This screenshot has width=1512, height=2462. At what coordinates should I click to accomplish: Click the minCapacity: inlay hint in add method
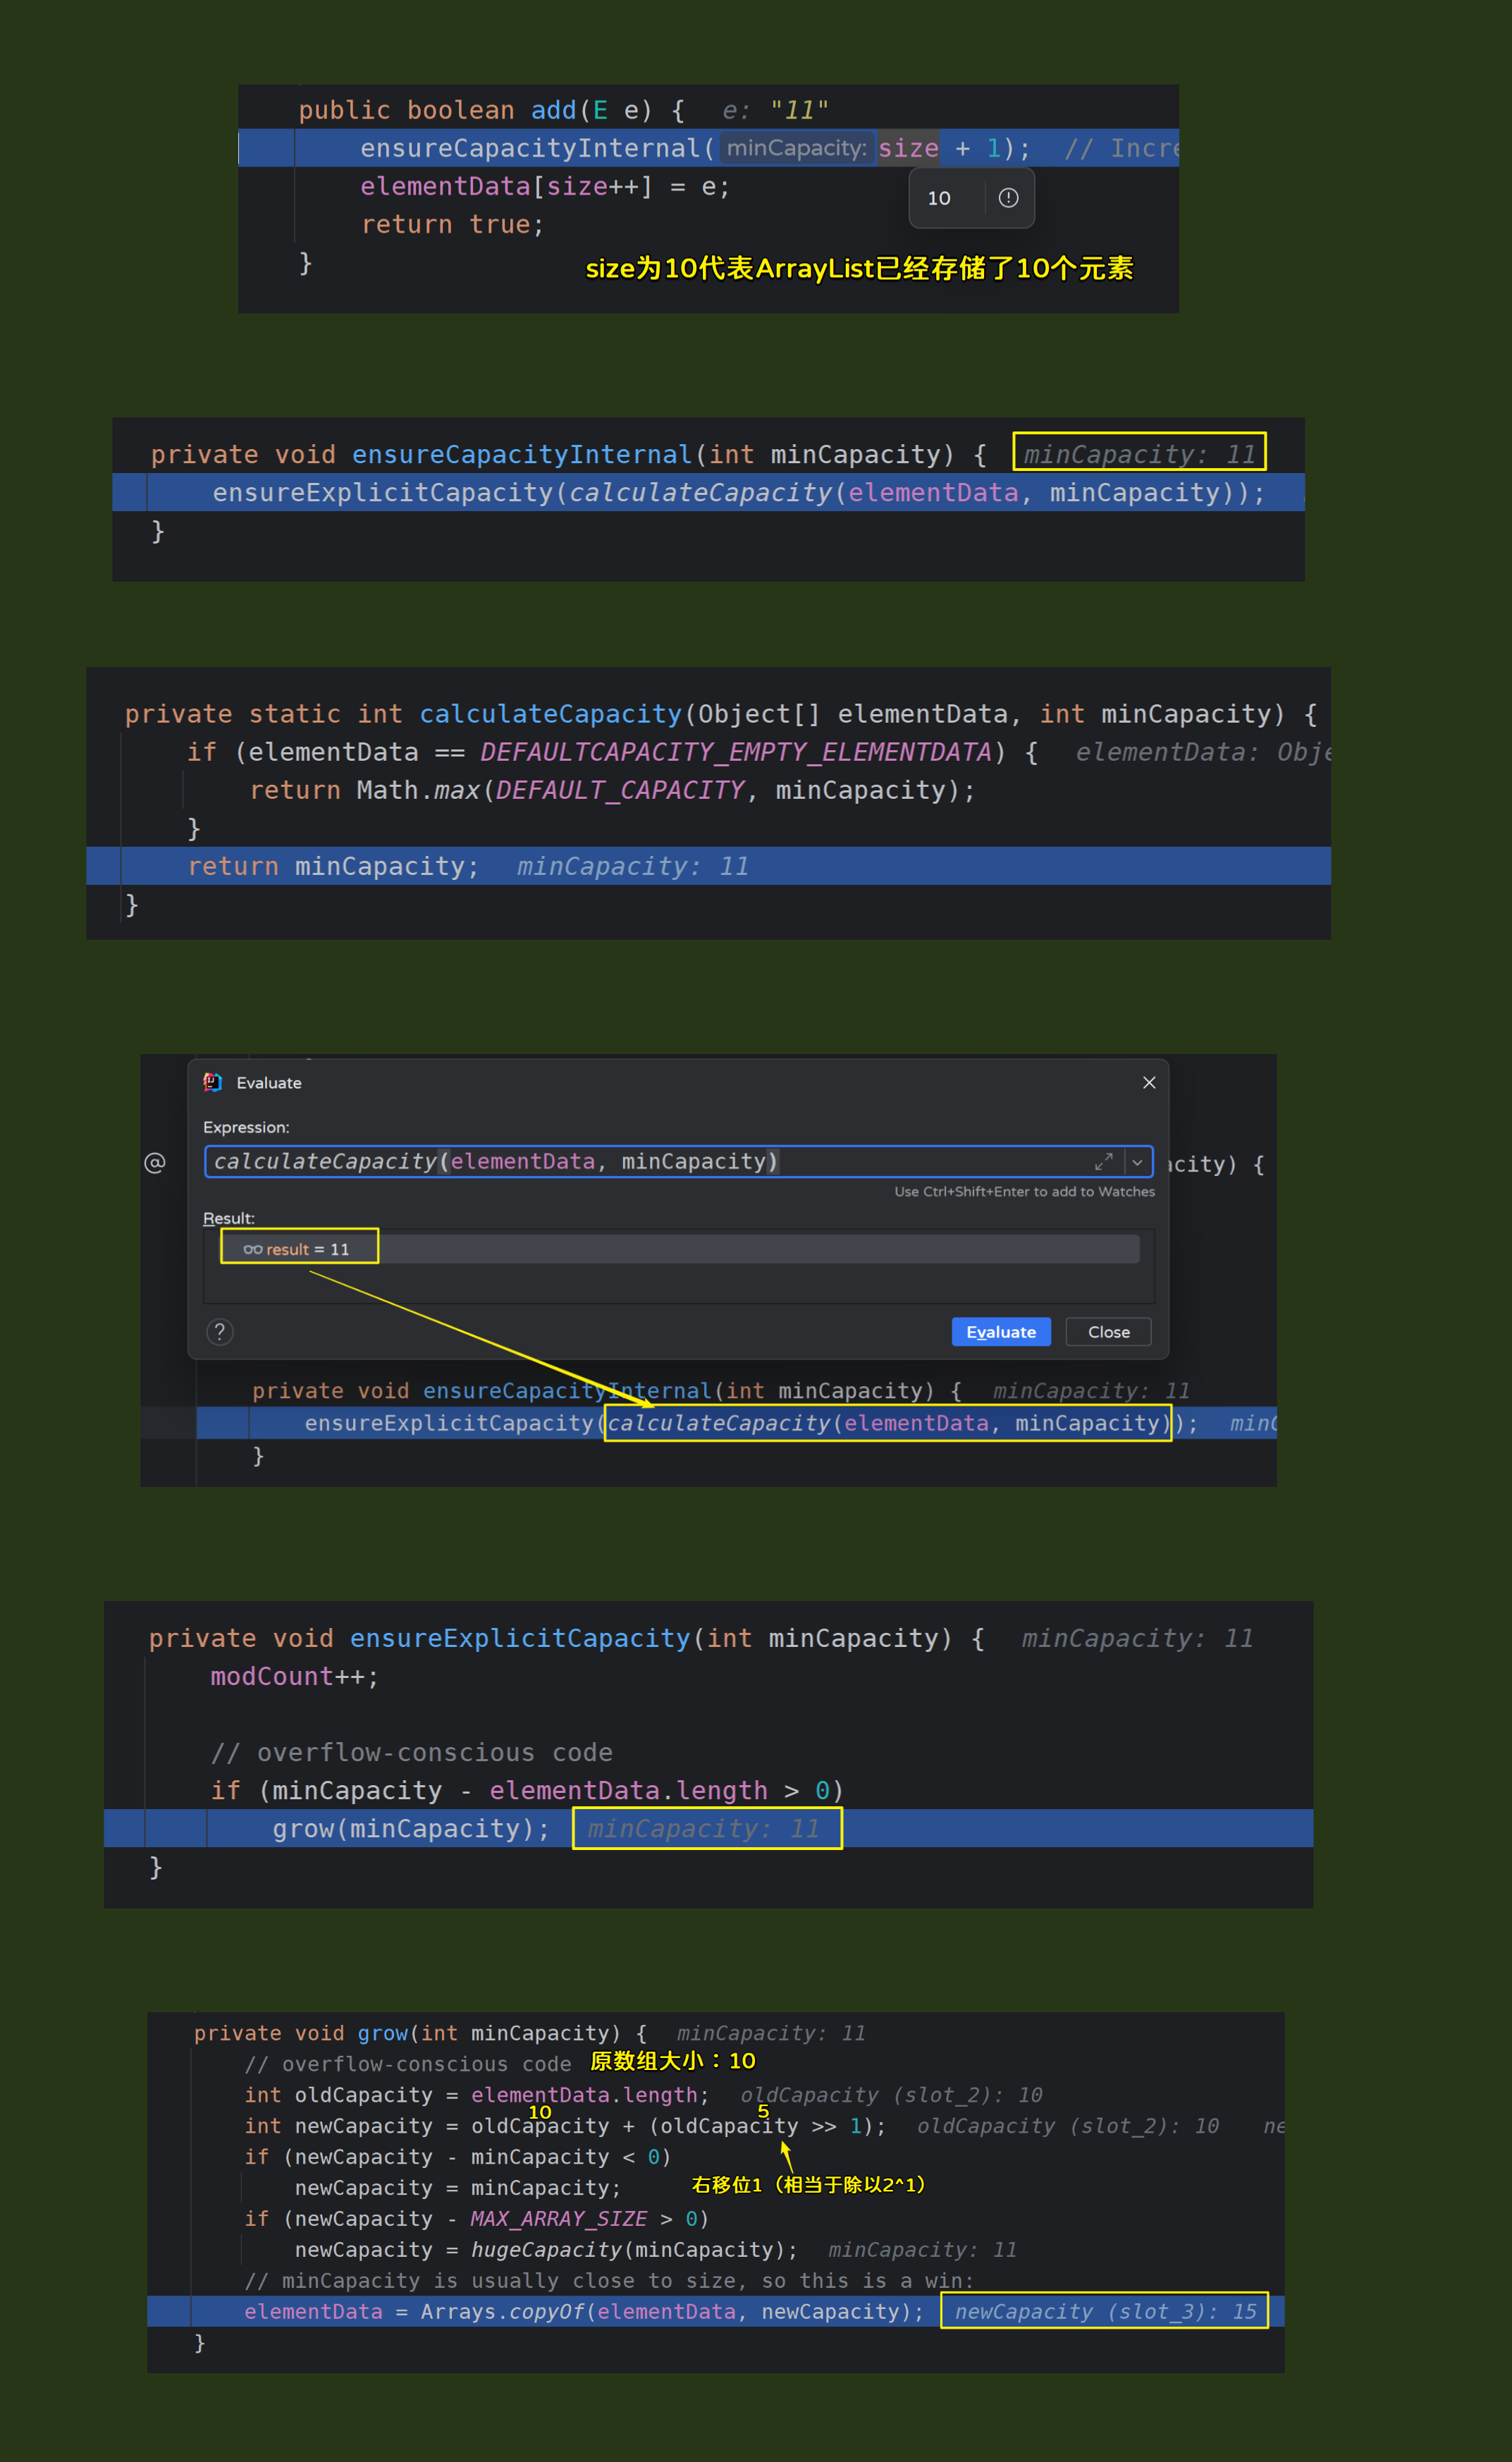coord(796,148)
